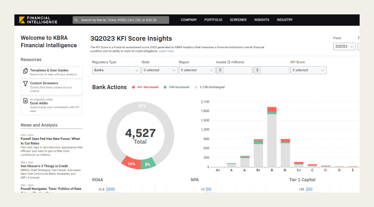Click the B score bar in chart
This screenshot has height=207, width=374.
click(x=272, y=137)
